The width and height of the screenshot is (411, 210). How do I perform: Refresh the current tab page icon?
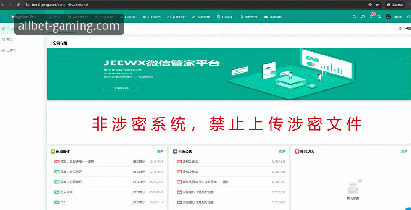coord(400,29)
